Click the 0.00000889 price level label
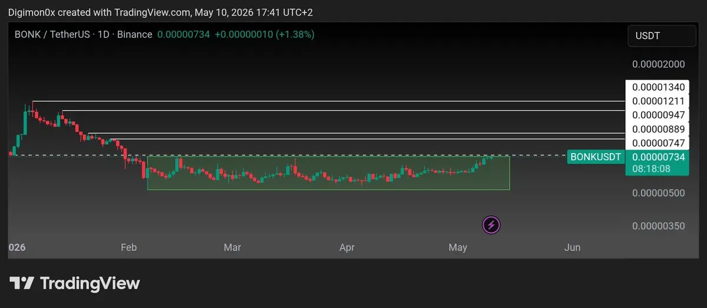The image size is (707, 308). 658,129
